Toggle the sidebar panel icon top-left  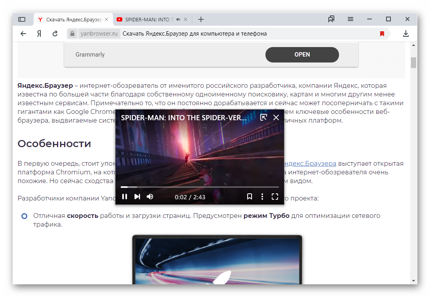(23, 19)
